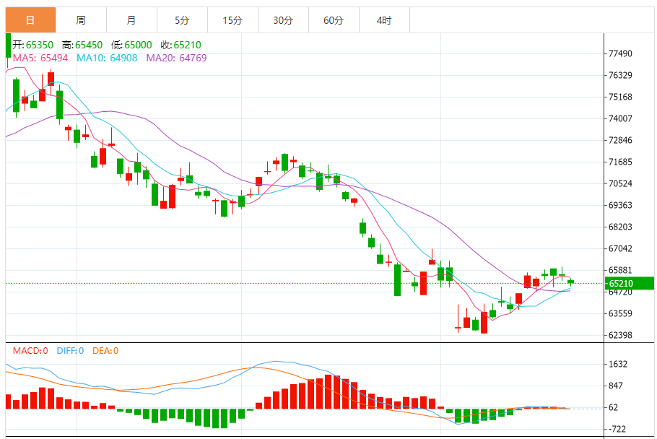This screenshot has height=439, width=657.
Task: Click the DIFF:0 indicator label
Action: (71, 351)
